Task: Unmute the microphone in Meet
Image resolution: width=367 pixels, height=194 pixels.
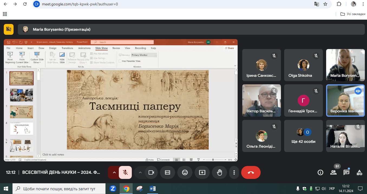Action: (x=125, y=172)
